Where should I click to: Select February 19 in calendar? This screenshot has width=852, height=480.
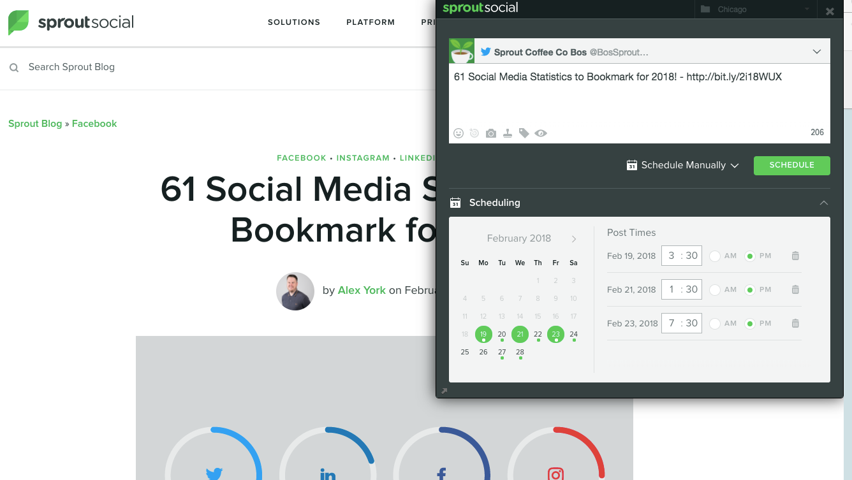pyautogui.click(x=483, y=334)
